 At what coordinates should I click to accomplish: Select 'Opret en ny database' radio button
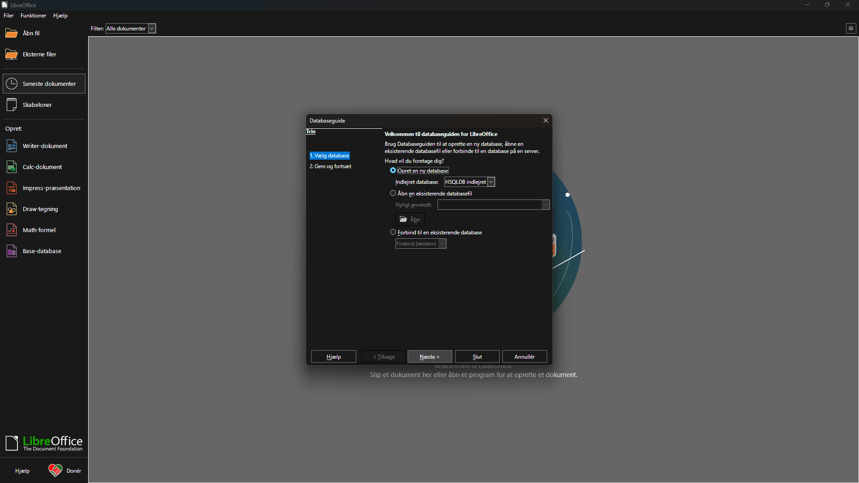tap(393, 170)
